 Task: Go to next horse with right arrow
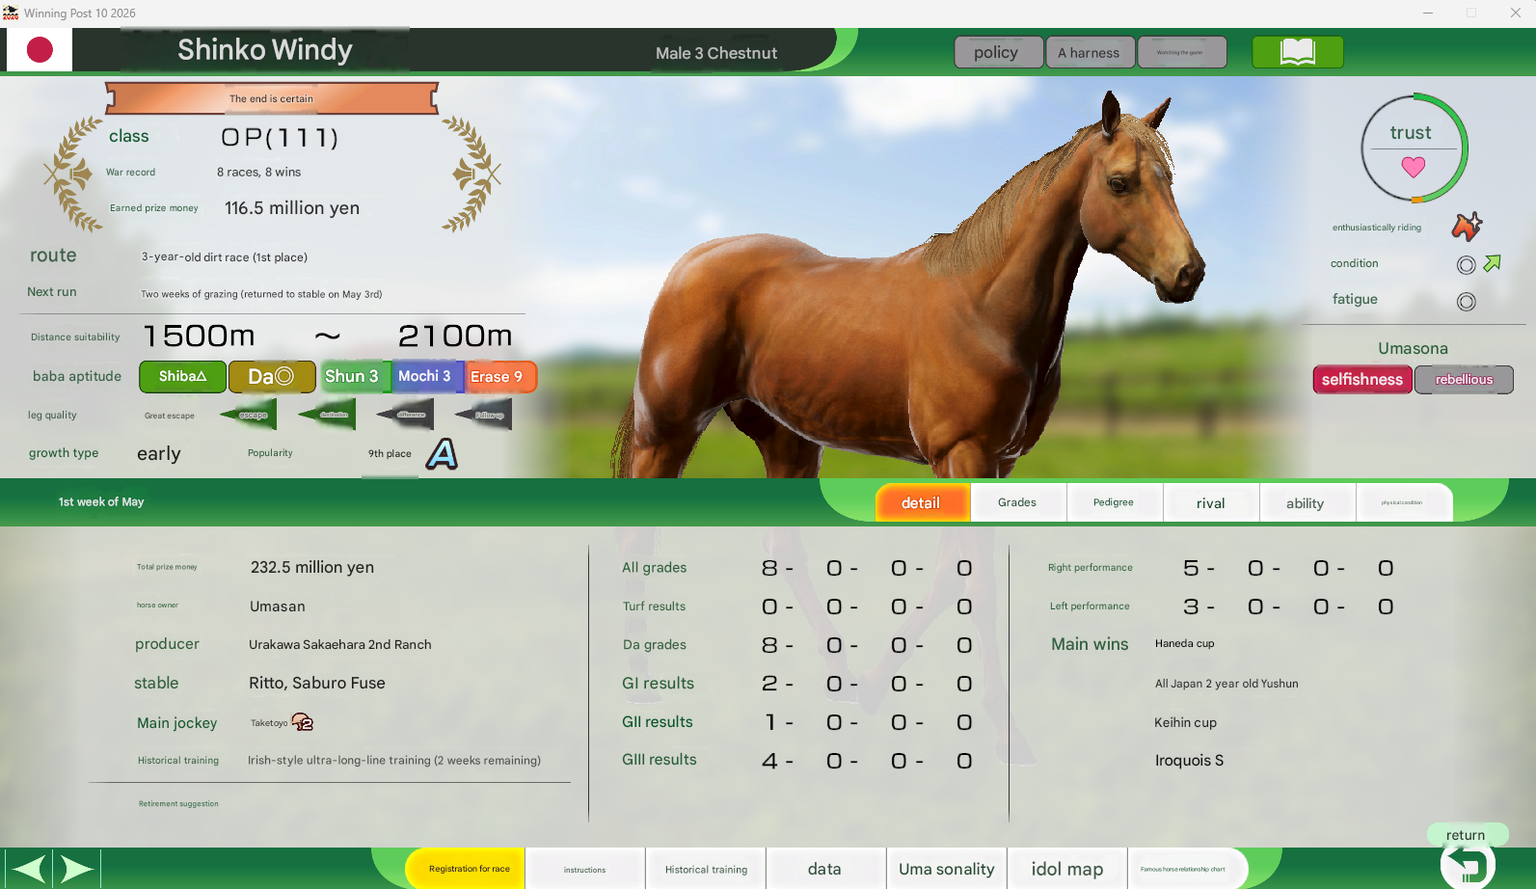(x=76, y=869)
